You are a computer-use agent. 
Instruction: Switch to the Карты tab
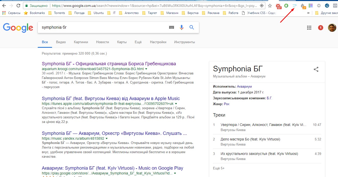click(122, 42)
